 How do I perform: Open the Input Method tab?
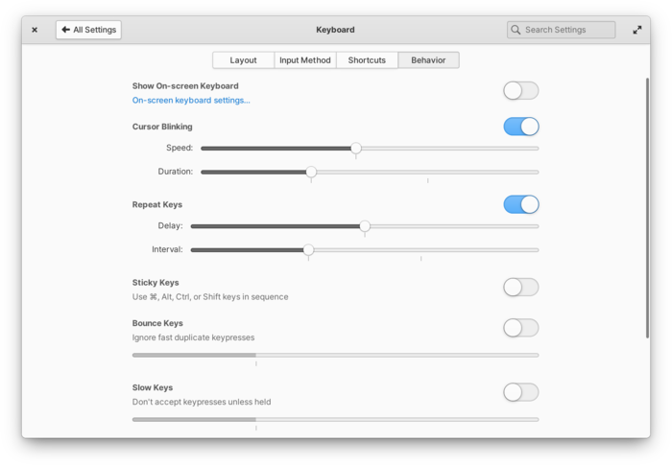click(x=304, y=60)
